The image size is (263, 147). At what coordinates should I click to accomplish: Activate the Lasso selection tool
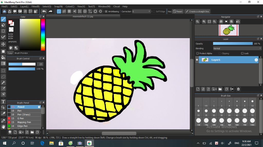click(3, 77)
